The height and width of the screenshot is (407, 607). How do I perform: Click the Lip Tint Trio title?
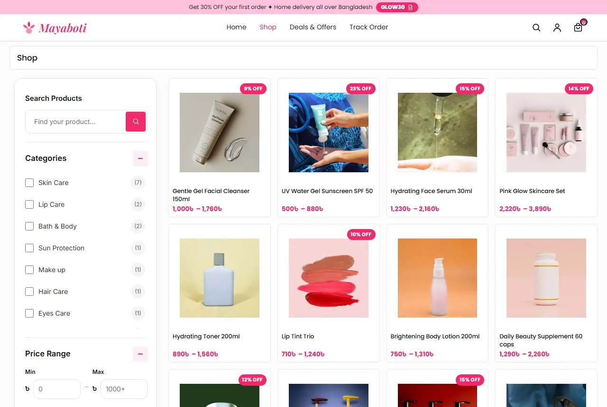click(x=298, y=336)
